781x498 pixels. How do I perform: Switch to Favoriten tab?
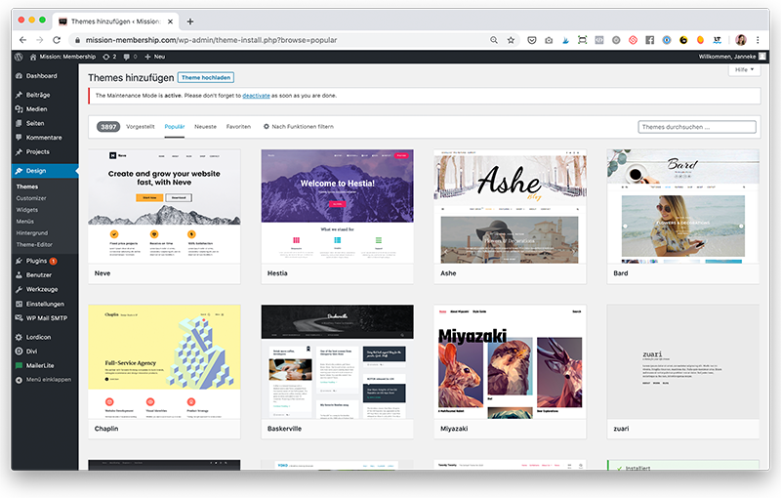(238, 127)
